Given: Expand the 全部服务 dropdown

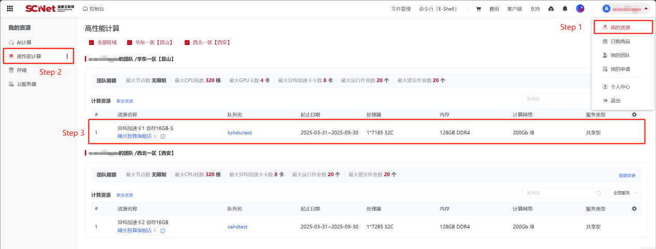Looking at the screenshot, I should coord(626,193).
